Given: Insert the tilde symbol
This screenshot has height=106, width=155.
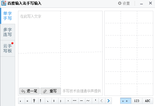Looking at the screenshot, I should coord(89,101).
